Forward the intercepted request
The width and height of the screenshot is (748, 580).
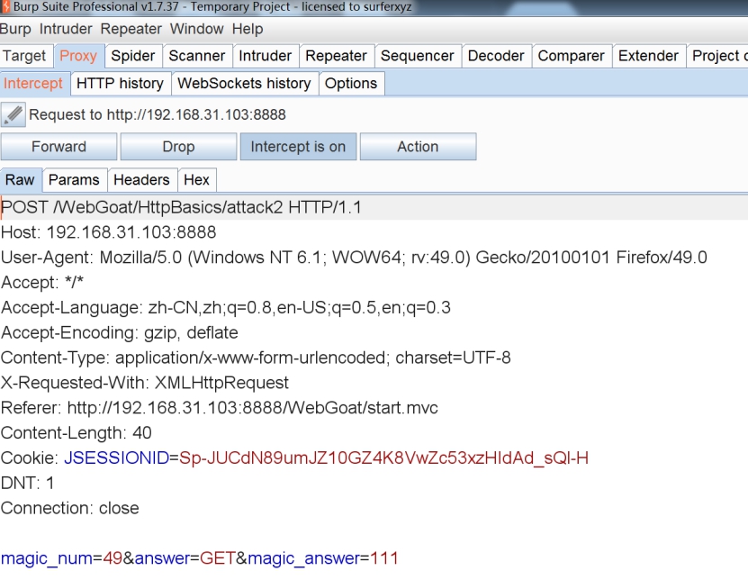[59, 147]
